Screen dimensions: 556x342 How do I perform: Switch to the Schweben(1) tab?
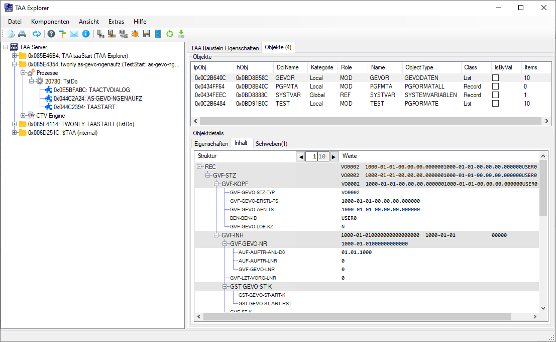271,144
